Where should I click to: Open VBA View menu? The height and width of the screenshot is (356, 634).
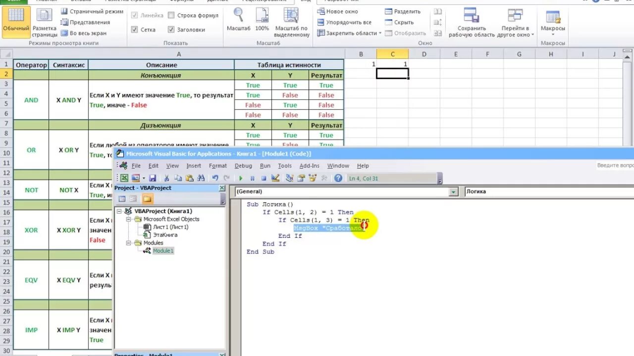(172, 166)
